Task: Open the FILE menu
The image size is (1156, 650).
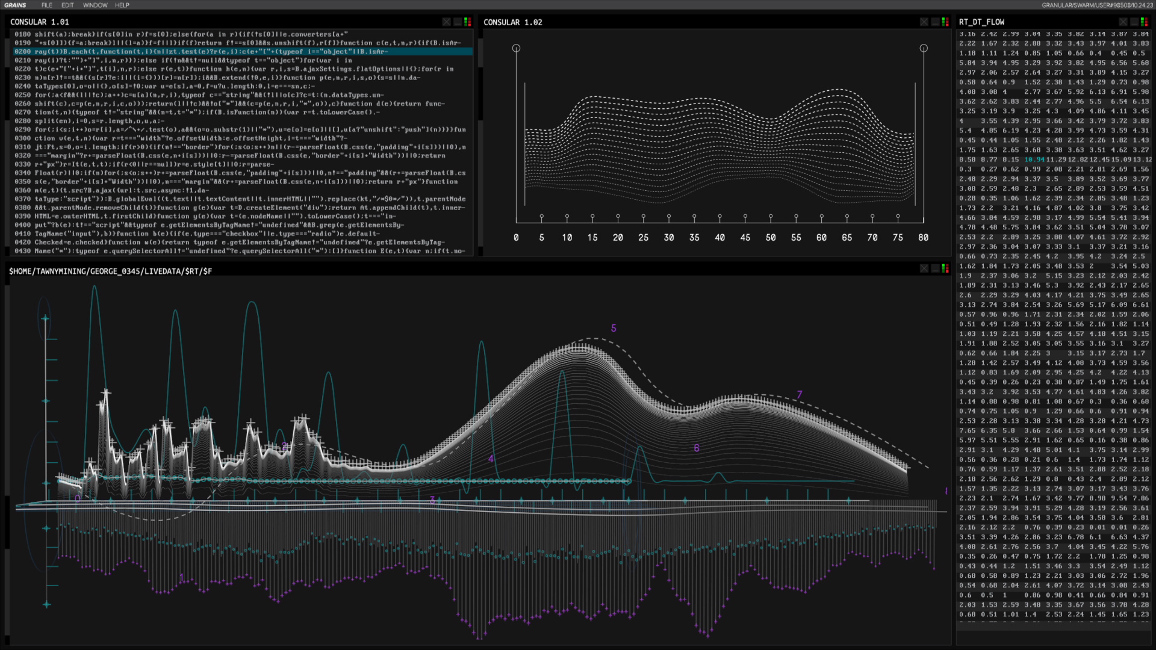Action: [x=47, y=5]
